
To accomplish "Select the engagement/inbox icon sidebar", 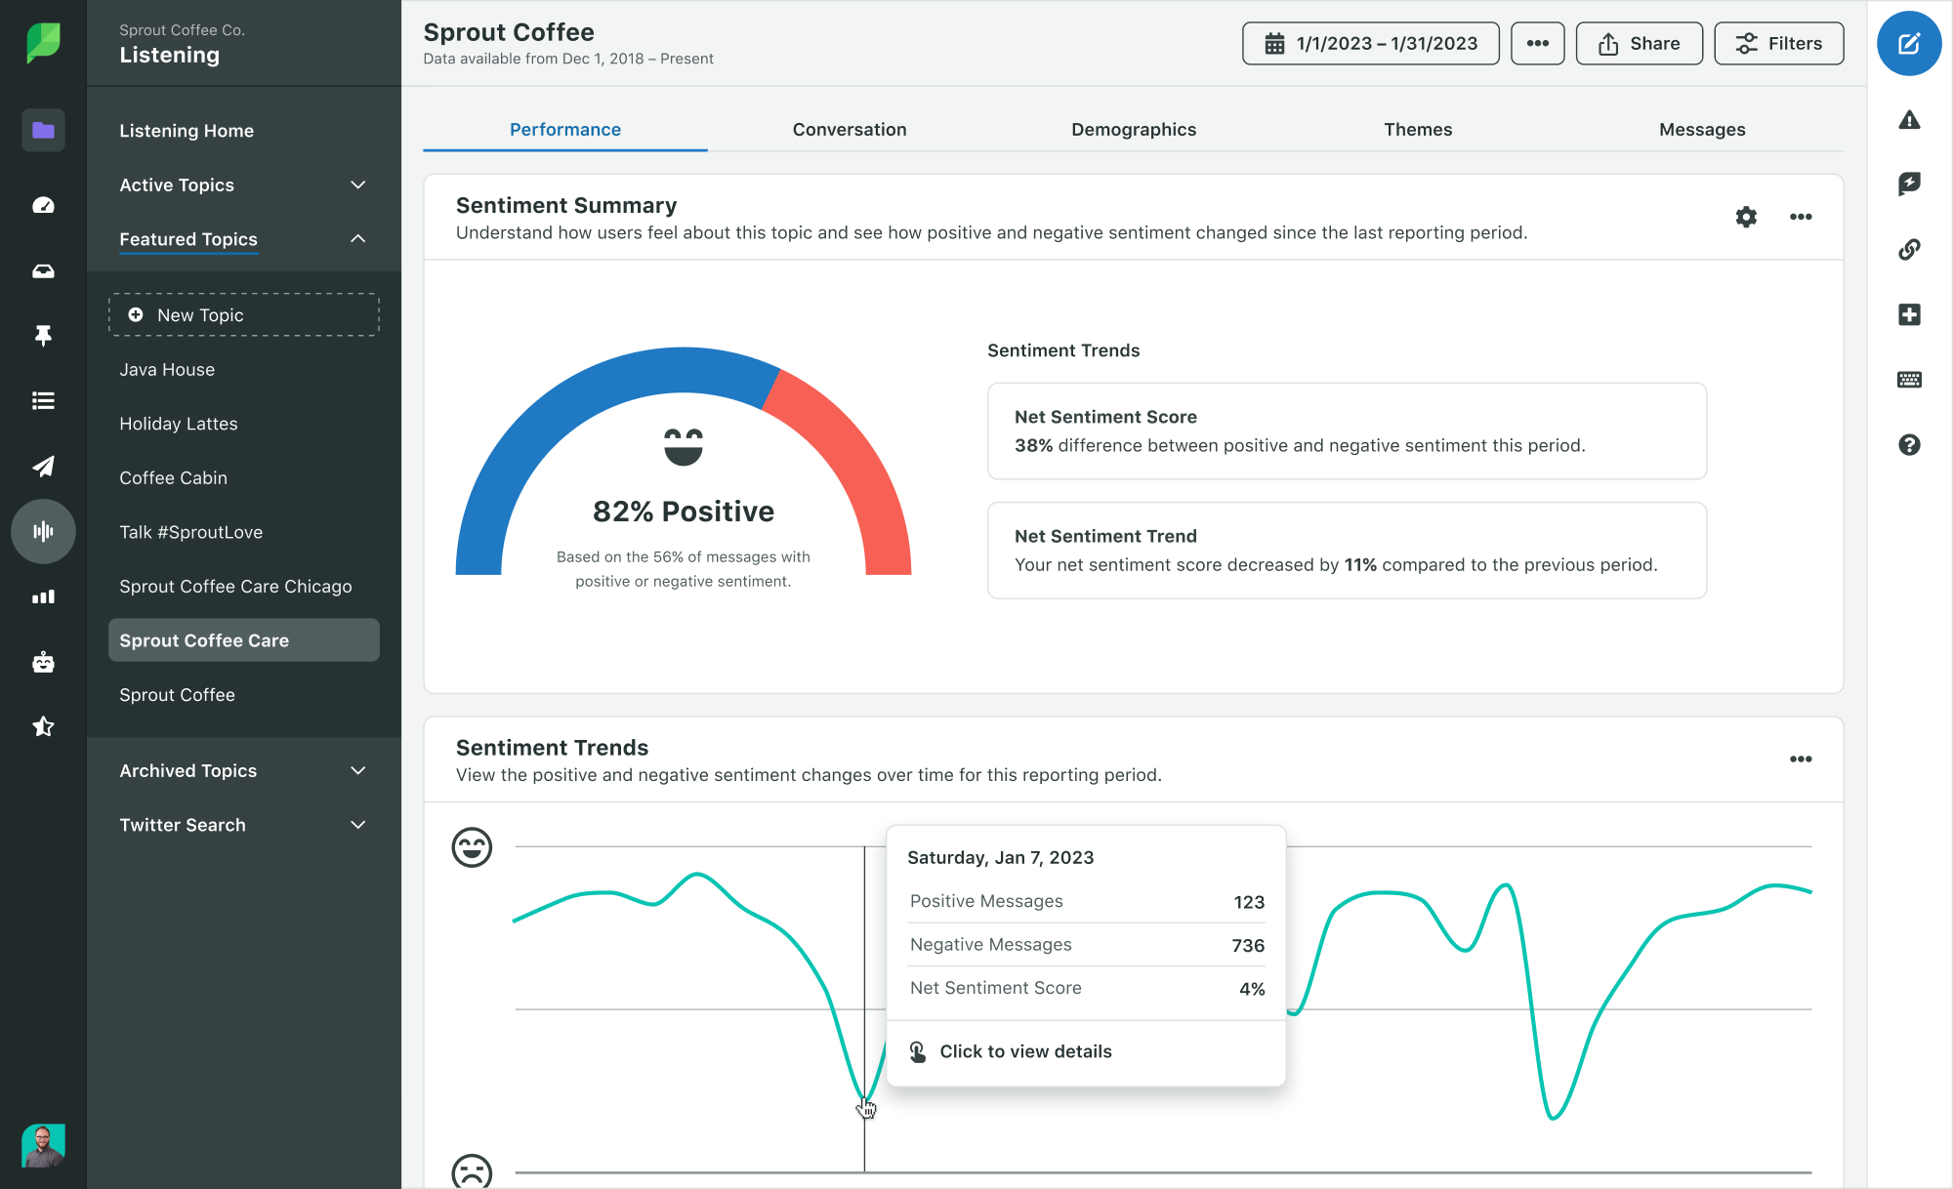I will tap(40, 269).
